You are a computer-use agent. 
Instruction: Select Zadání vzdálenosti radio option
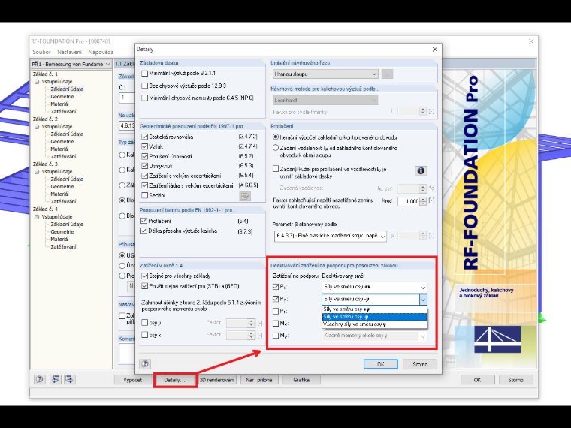point(276,148)
